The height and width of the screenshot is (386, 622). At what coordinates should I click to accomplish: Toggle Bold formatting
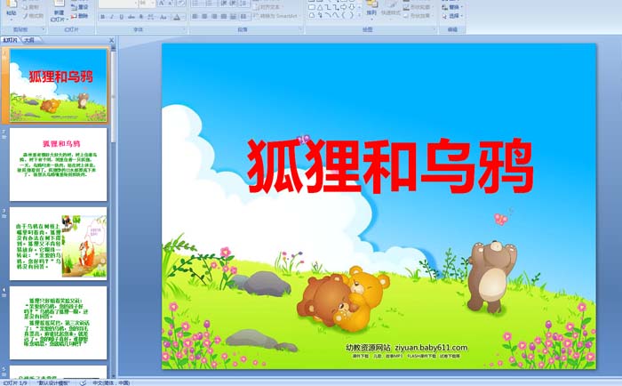coord(102,16)
